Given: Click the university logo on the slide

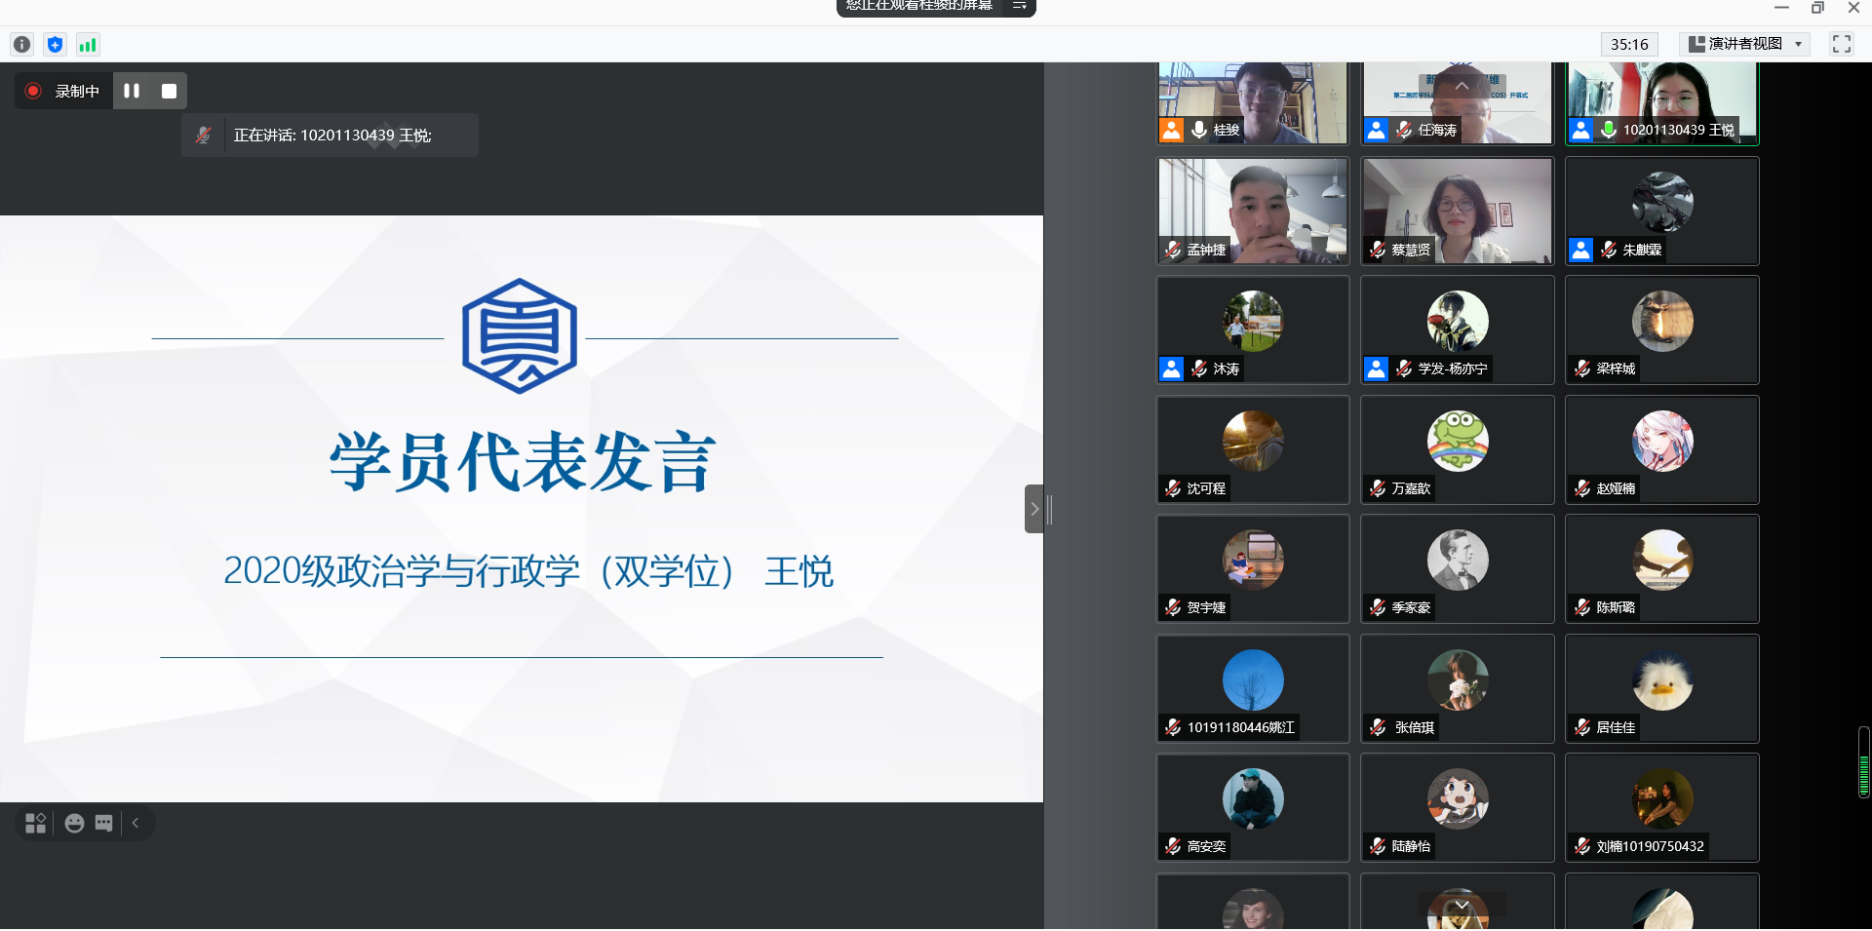Looking at the screenshot, I should click(x=520, y=336).
